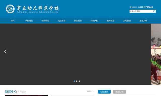Click the 商丘幼儿师范学校 title banner
Screen dimensions: 161x96
38,8
